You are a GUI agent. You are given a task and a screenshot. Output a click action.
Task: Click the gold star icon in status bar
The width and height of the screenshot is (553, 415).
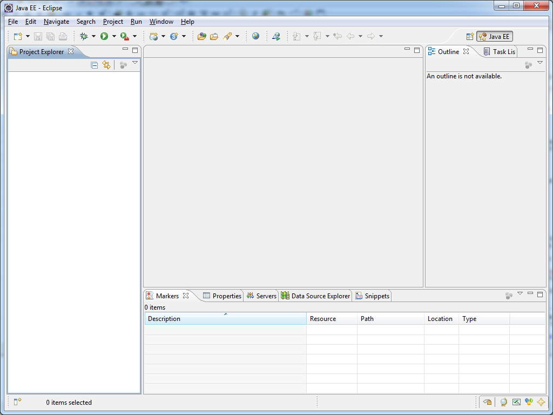[541, 401]
